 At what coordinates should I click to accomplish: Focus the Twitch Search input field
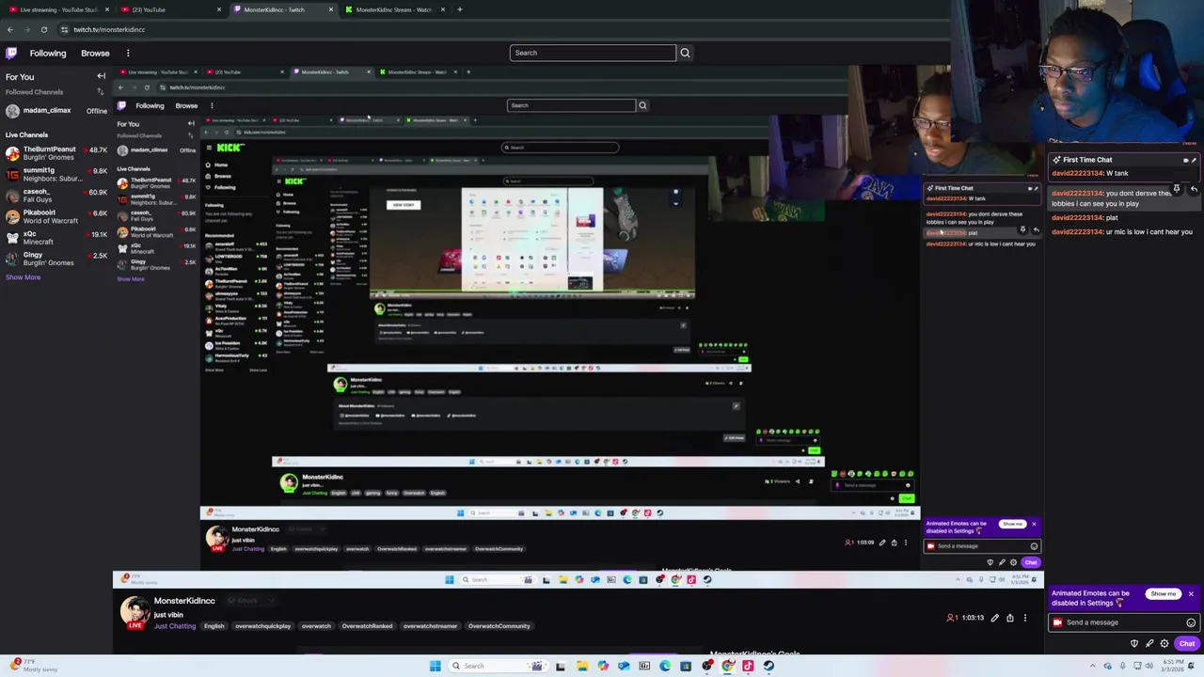[593, 53]
